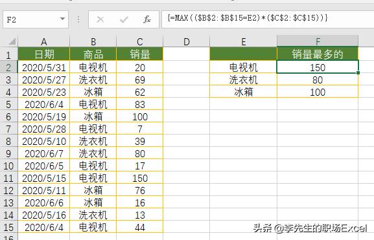
Task: Select row 5 header
Action: (x=8, y=104)
